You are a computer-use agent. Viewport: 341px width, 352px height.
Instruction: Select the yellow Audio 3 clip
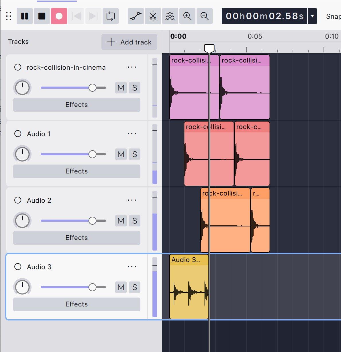(189, 287)
